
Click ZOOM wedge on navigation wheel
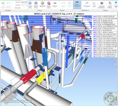click(111, 93)
